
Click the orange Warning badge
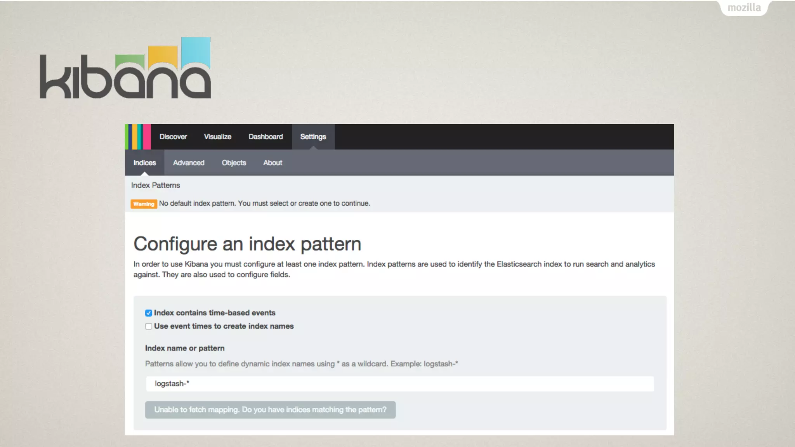144,204
